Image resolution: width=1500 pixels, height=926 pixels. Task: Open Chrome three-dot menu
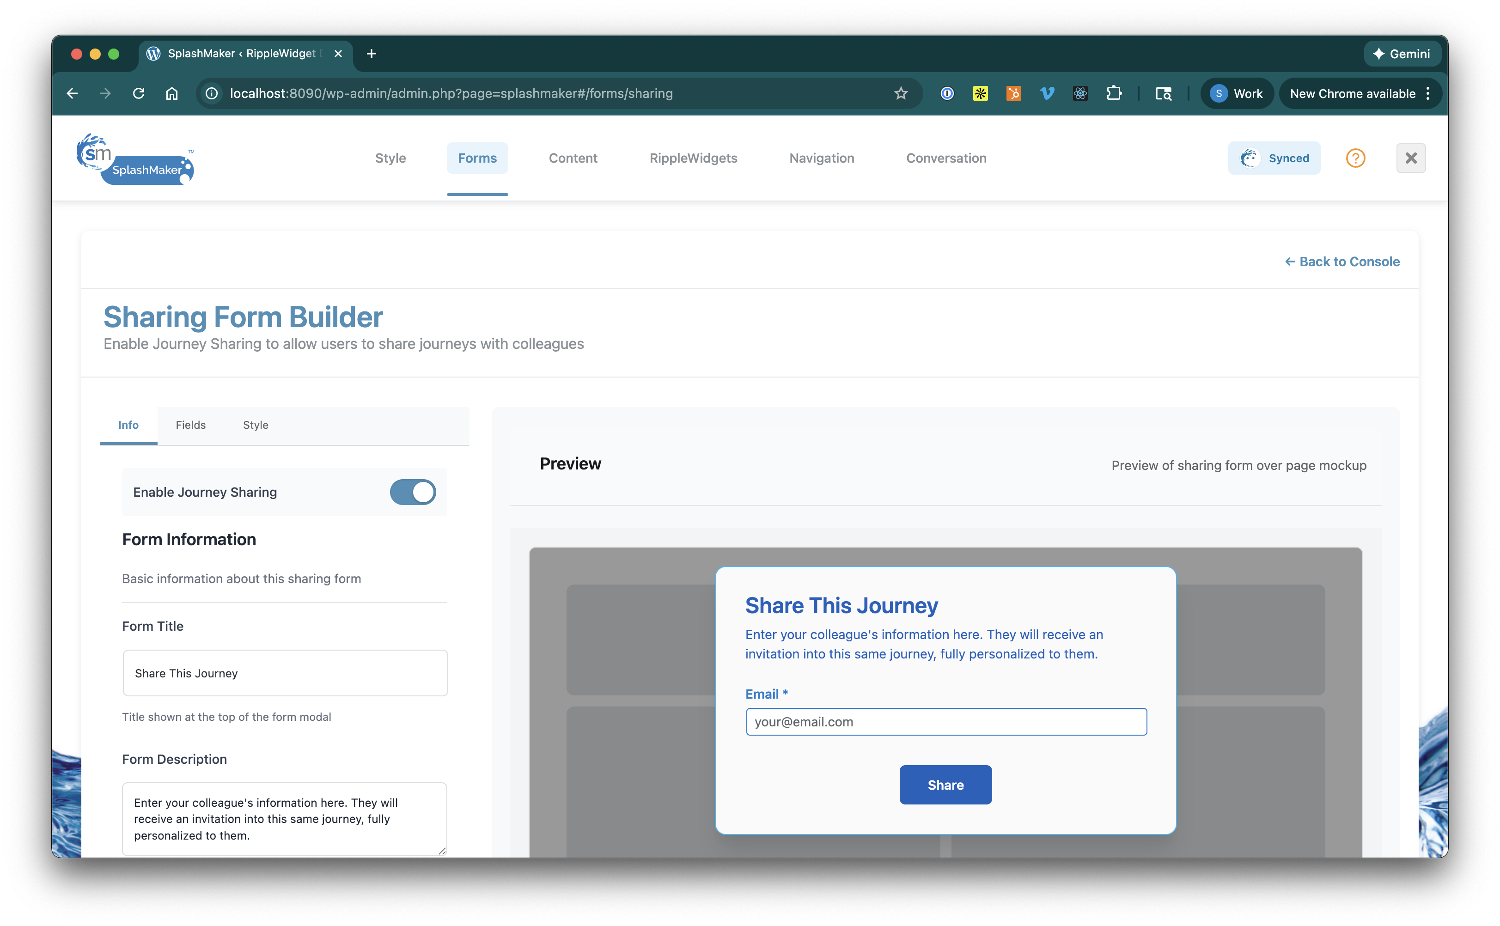coord(1428,94)
